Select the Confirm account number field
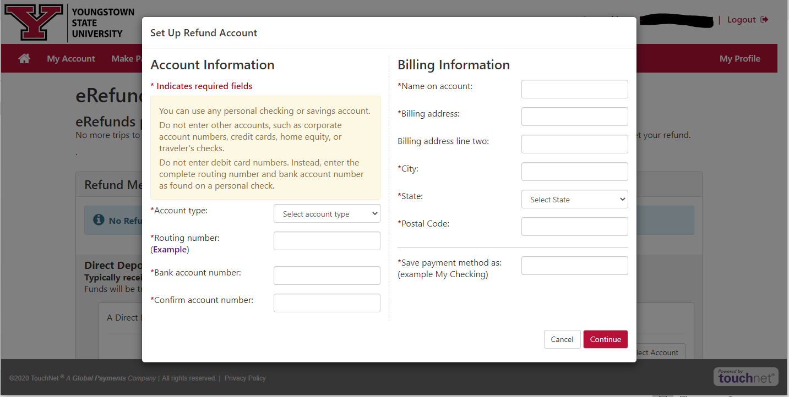The image size is (789, 397). [327, 303]
